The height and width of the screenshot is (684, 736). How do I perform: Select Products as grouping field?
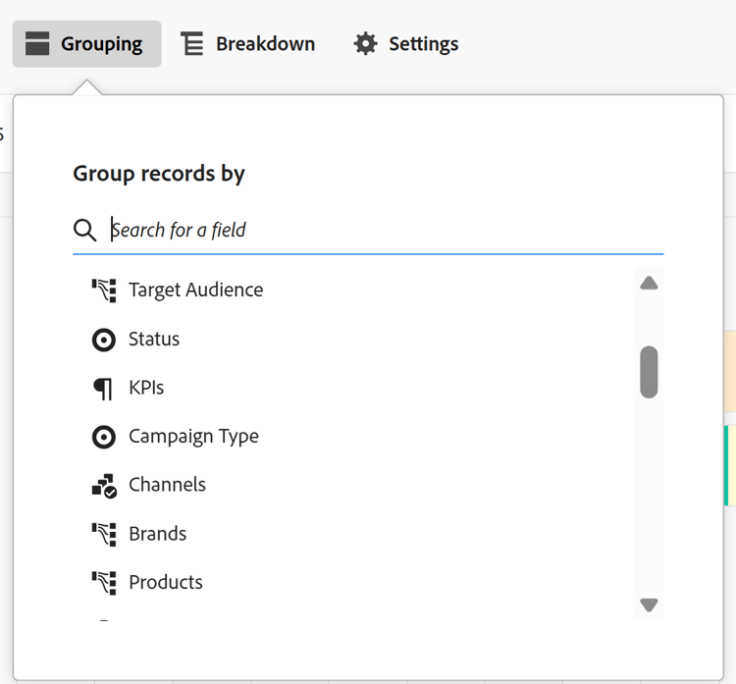coord(166,582)
